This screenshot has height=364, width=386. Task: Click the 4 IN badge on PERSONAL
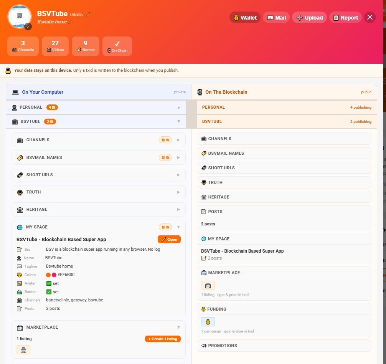52,108
